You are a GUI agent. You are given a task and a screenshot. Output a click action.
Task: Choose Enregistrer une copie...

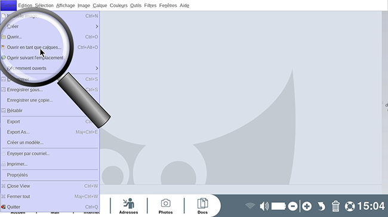[50, 100]
